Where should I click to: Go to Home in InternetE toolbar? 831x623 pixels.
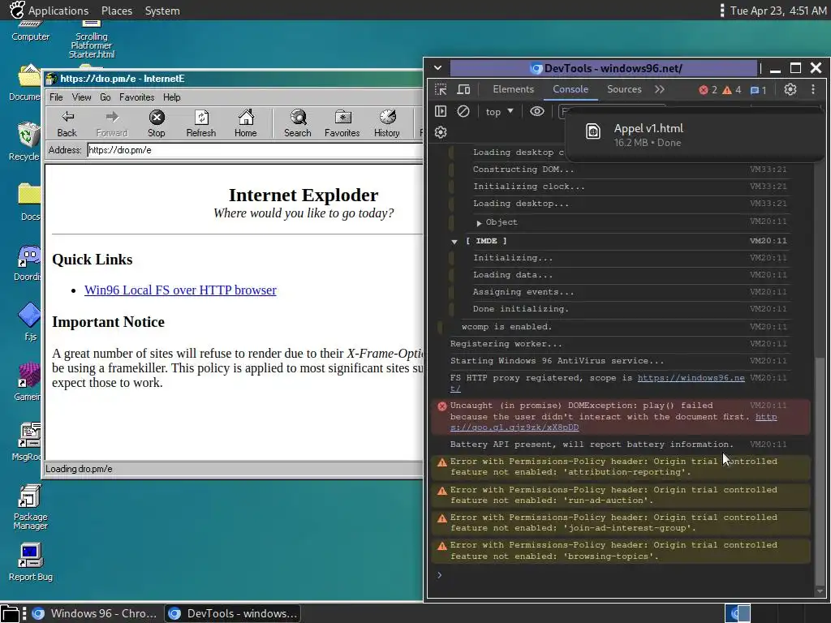pos(245,123)
